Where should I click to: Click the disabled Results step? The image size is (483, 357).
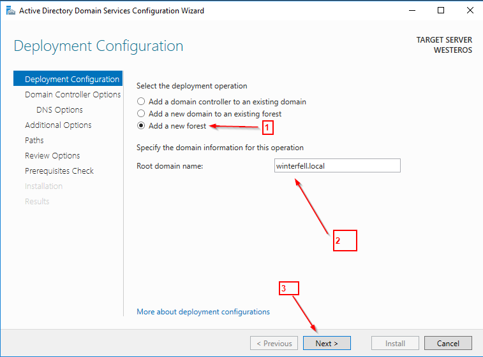[37, 202]
